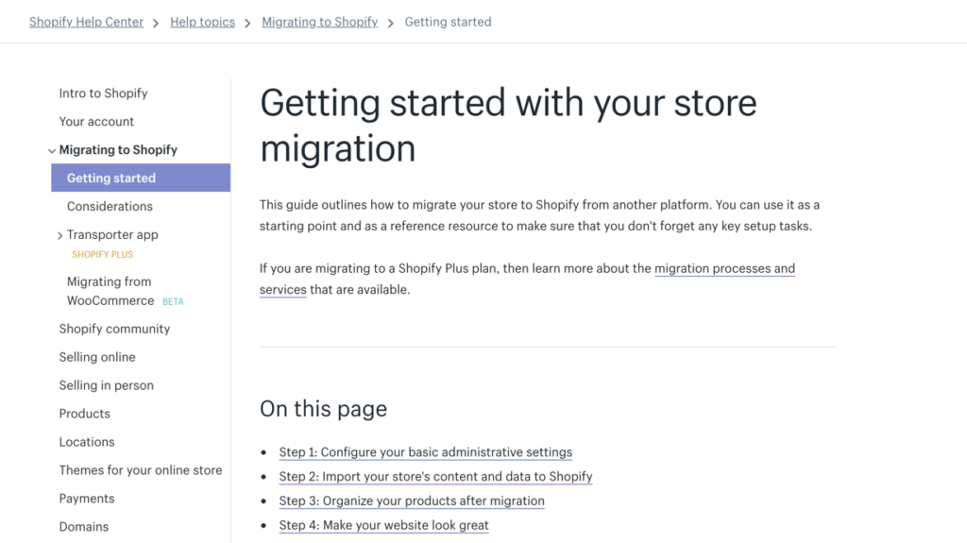Open Selling in person topic
This screenshot has height=543, width=967.
tap(106, 385)
